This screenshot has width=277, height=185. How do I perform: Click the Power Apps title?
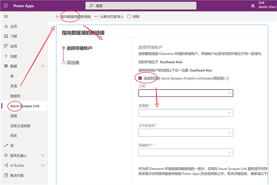(x=24, y=6)
